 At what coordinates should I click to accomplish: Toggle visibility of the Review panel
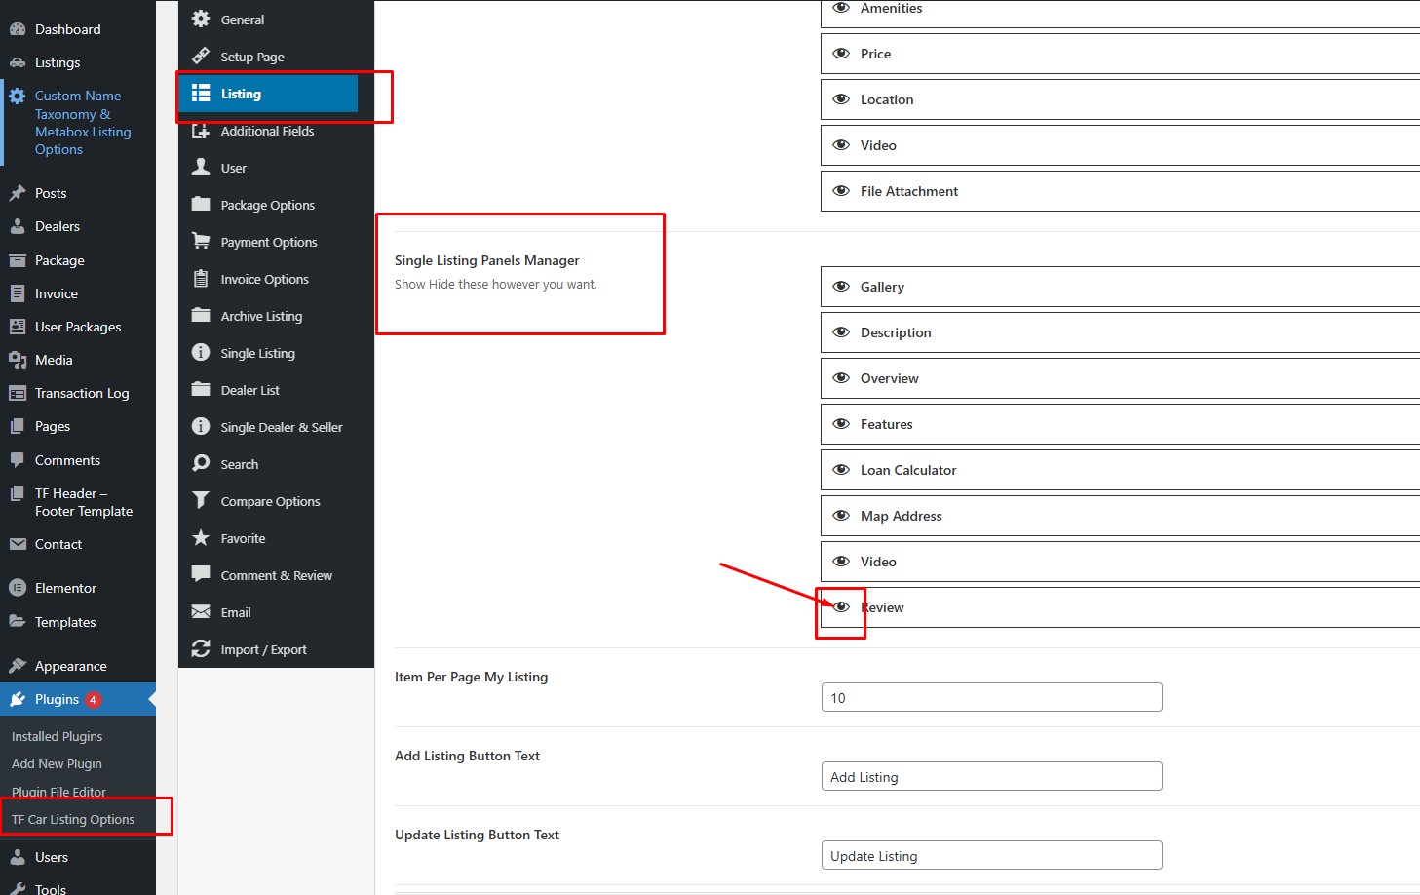point(841,607)
